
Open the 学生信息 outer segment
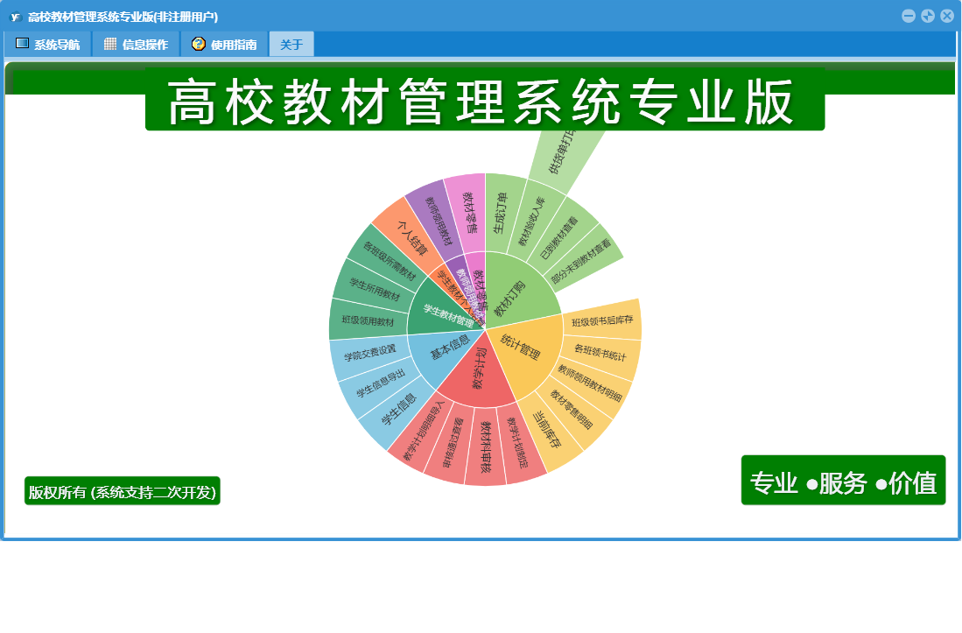pos(397,410)
